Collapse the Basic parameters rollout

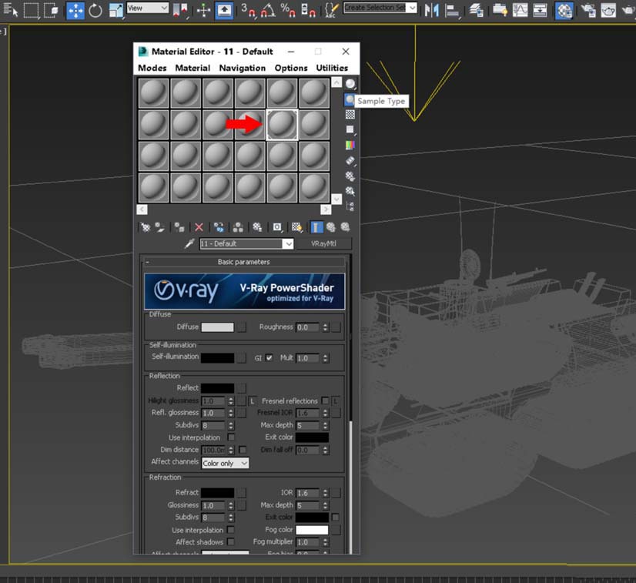pyautogui.click(x=243, y=262)
